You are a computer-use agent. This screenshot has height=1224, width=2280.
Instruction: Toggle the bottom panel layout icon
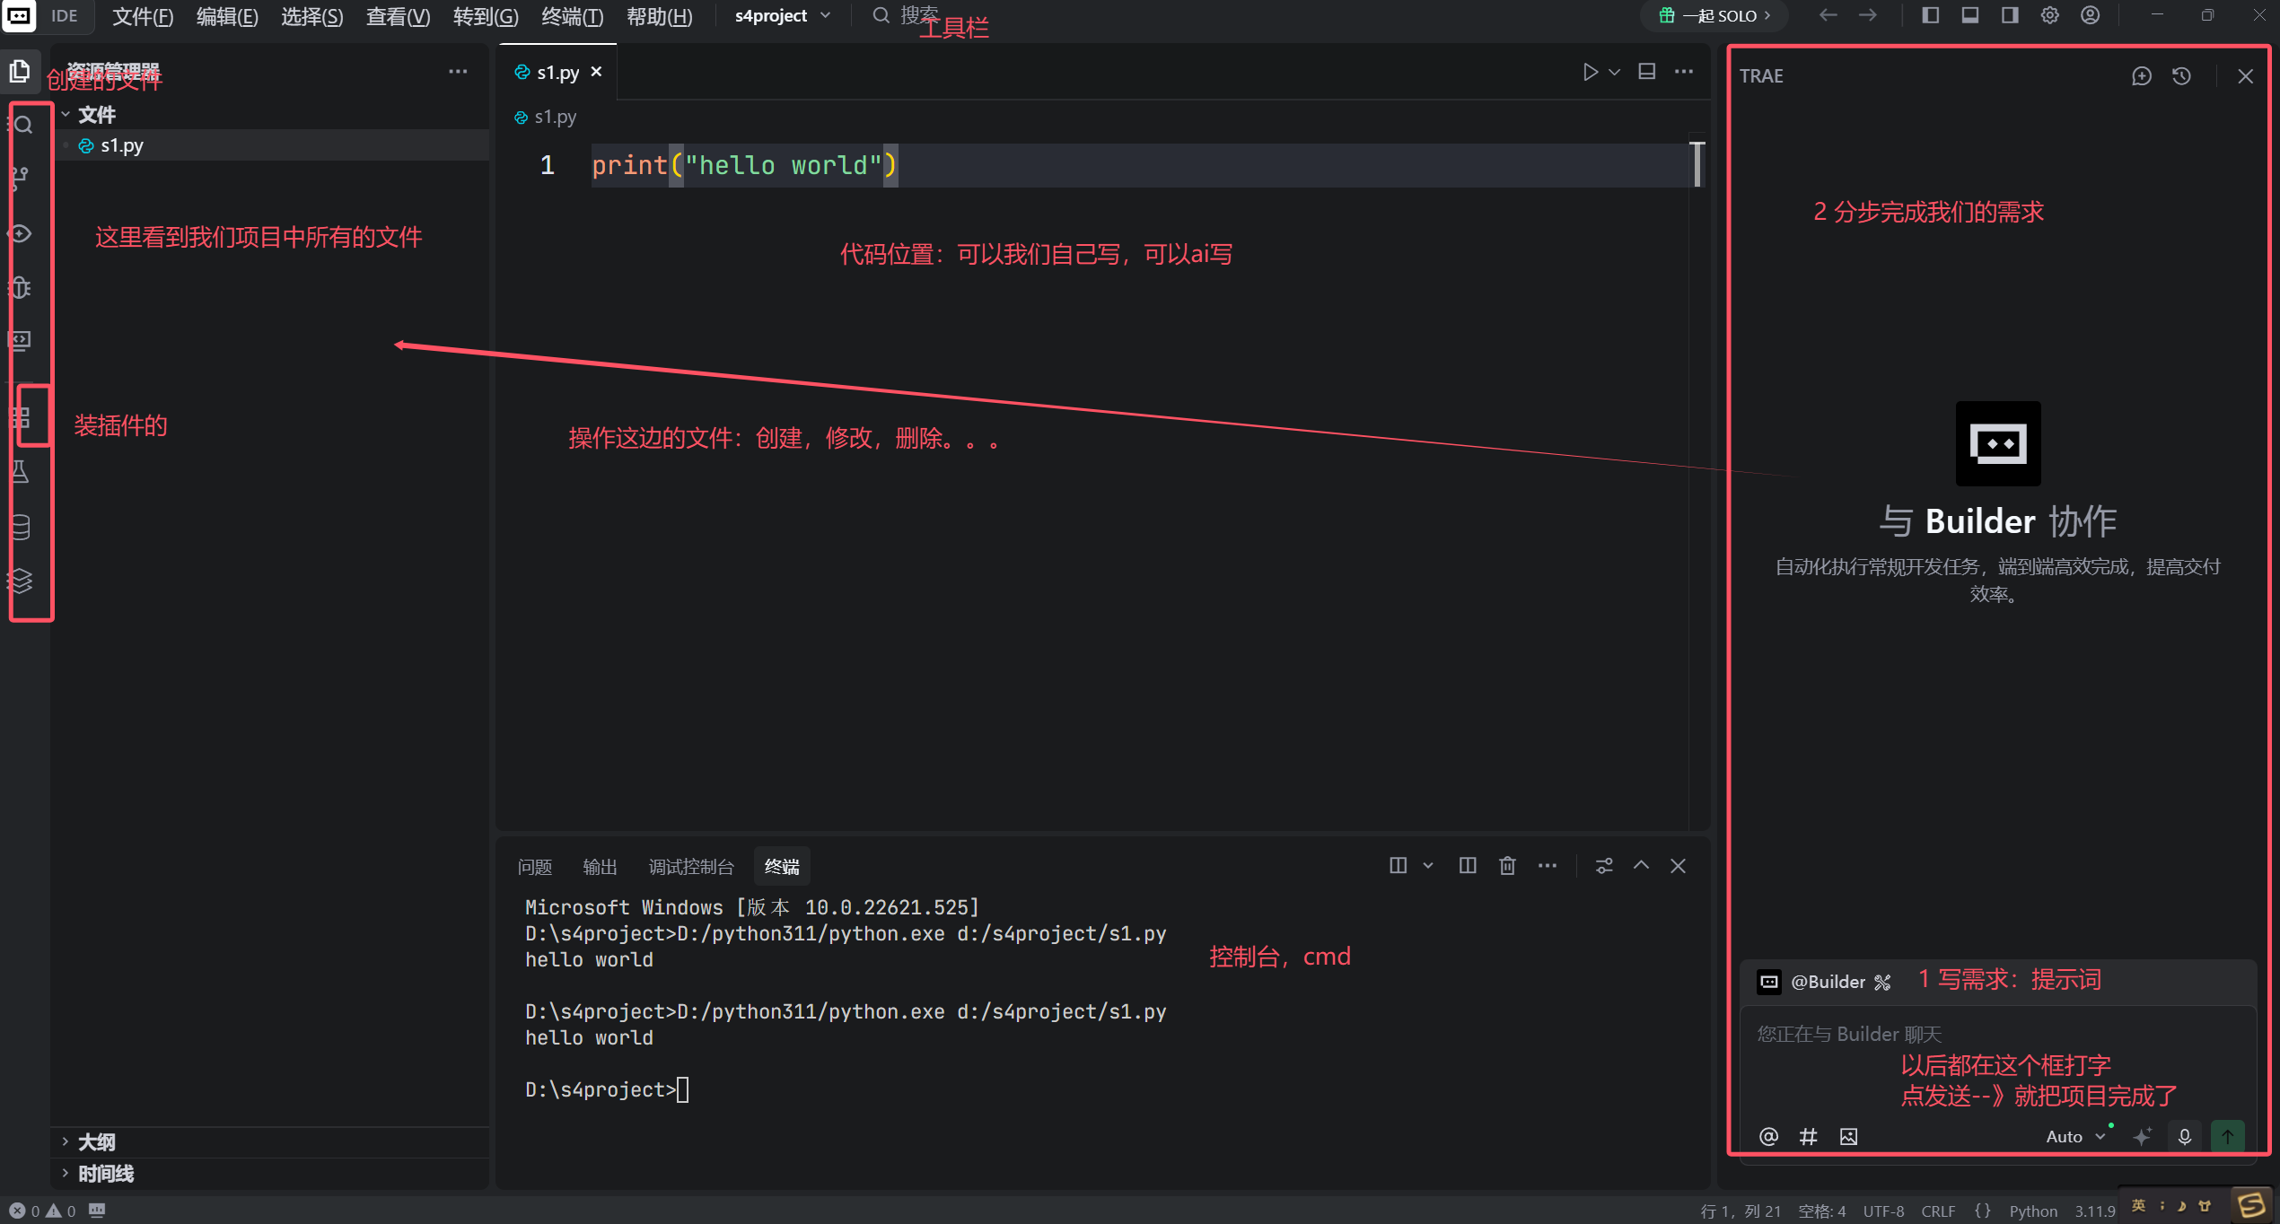click(1969, 15)
